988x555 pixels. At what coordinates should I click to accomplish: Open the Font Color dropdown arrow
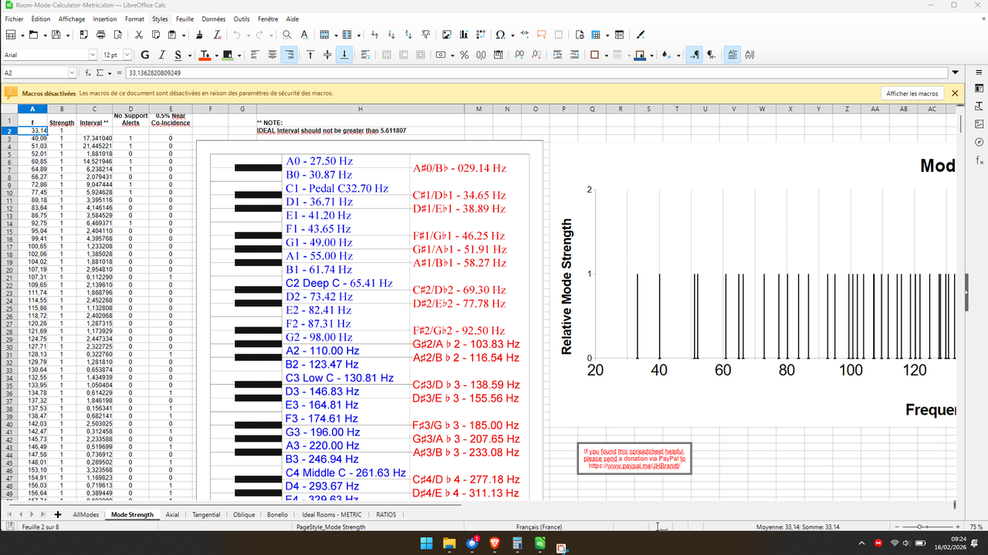[215, 55]
